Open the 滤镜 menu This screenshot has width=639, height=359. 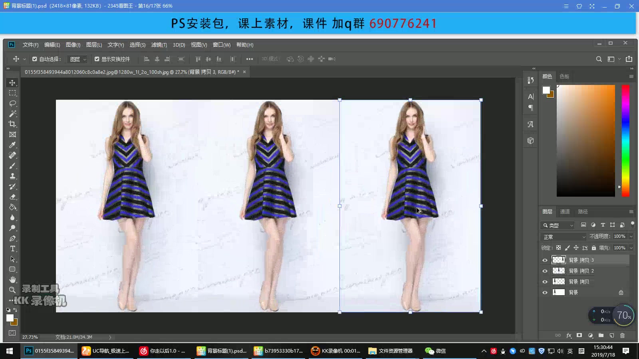(x=160, y=45)
